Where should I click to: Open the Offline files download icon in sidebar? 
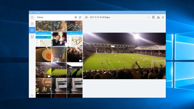point(32,37)
